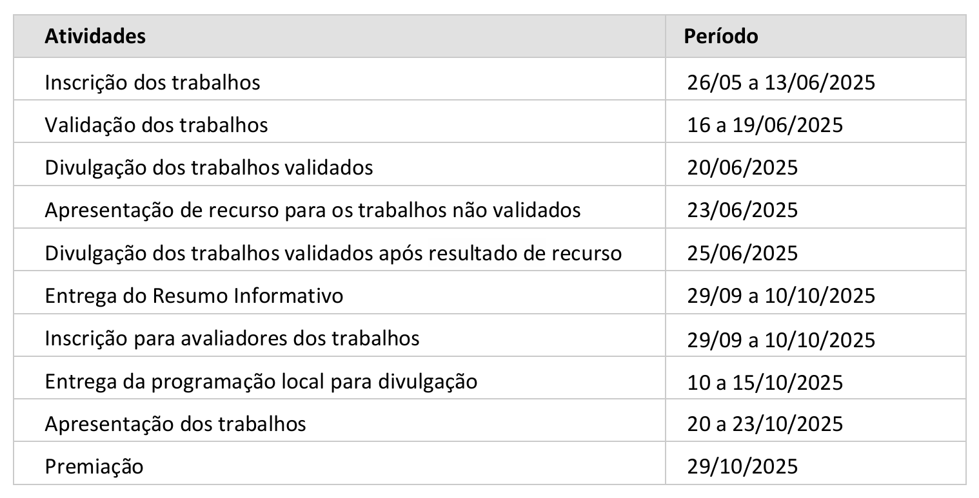Image resolution: width=979 pixels, height=498 pixels.
Task: Select the Validação dos trabalhos row
Action: point(489,121)
